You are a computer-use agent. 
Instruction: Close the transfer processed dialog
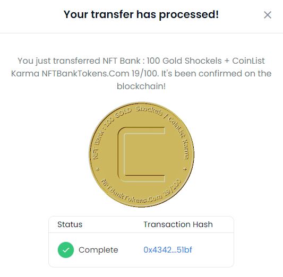tap(268, 15)
